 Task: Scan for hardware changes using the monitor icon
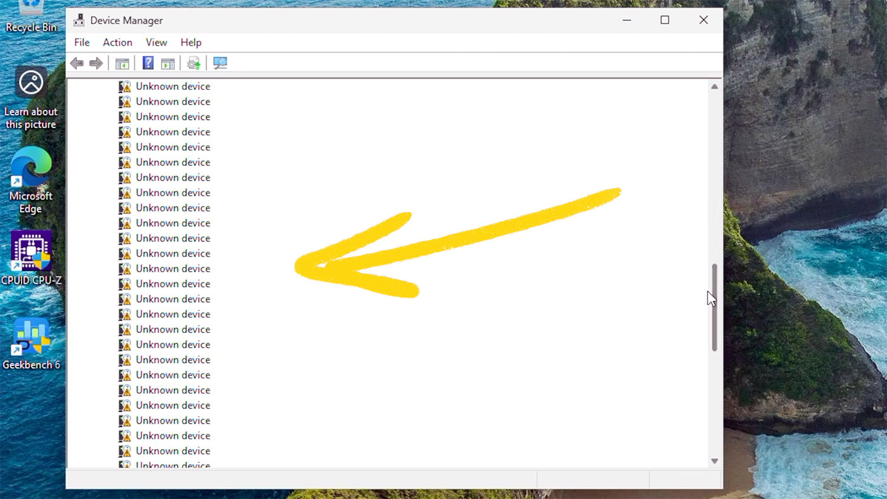(220, 63)
